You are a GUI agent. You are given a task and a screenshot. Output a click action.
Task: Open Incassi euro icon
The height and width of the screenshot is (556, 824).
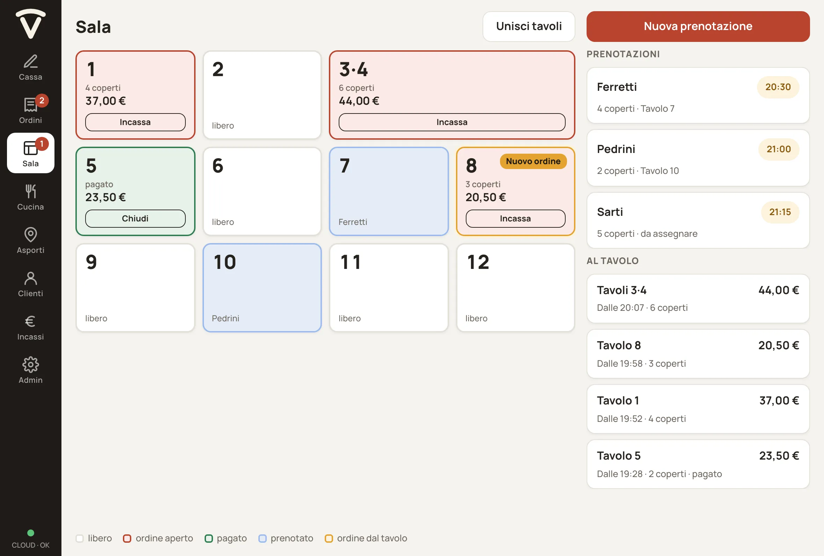click(30, 322)
